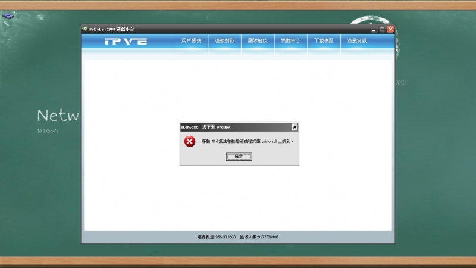This screenshot has width=476, height=268.
Task: Select the 遊戲資訊 tab
Action: (357, 40)
